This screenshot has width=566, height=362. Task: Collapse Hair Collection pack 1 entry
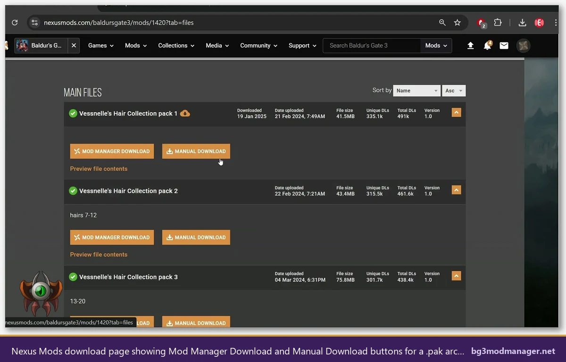coord(456,113)
